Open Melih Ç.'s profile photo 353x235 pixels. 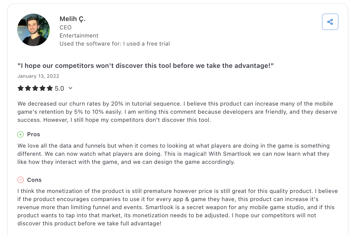tap(33, 30)
